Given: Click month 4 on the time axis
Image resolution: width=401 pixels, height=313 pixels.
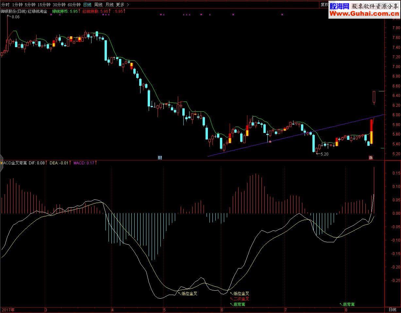Looking at the screenshot, I should point(112,310).
